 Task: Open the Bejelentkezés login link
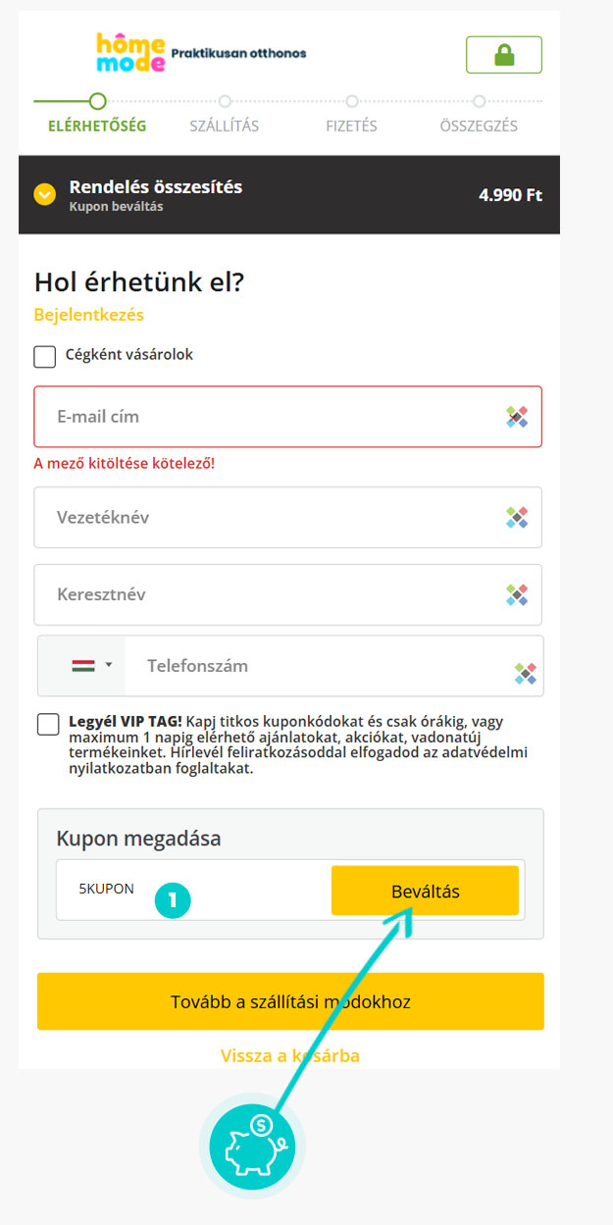[89, 315]
